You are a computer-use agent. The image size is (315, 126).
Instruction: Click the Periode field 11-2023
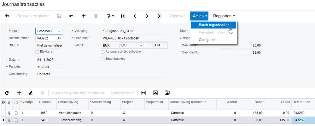click(x=49, y=67)
